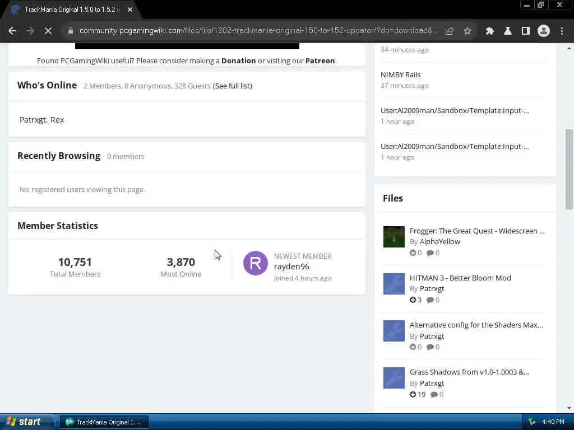Click the address bar URL field
574x430 pixels.
tap(258, 31)
